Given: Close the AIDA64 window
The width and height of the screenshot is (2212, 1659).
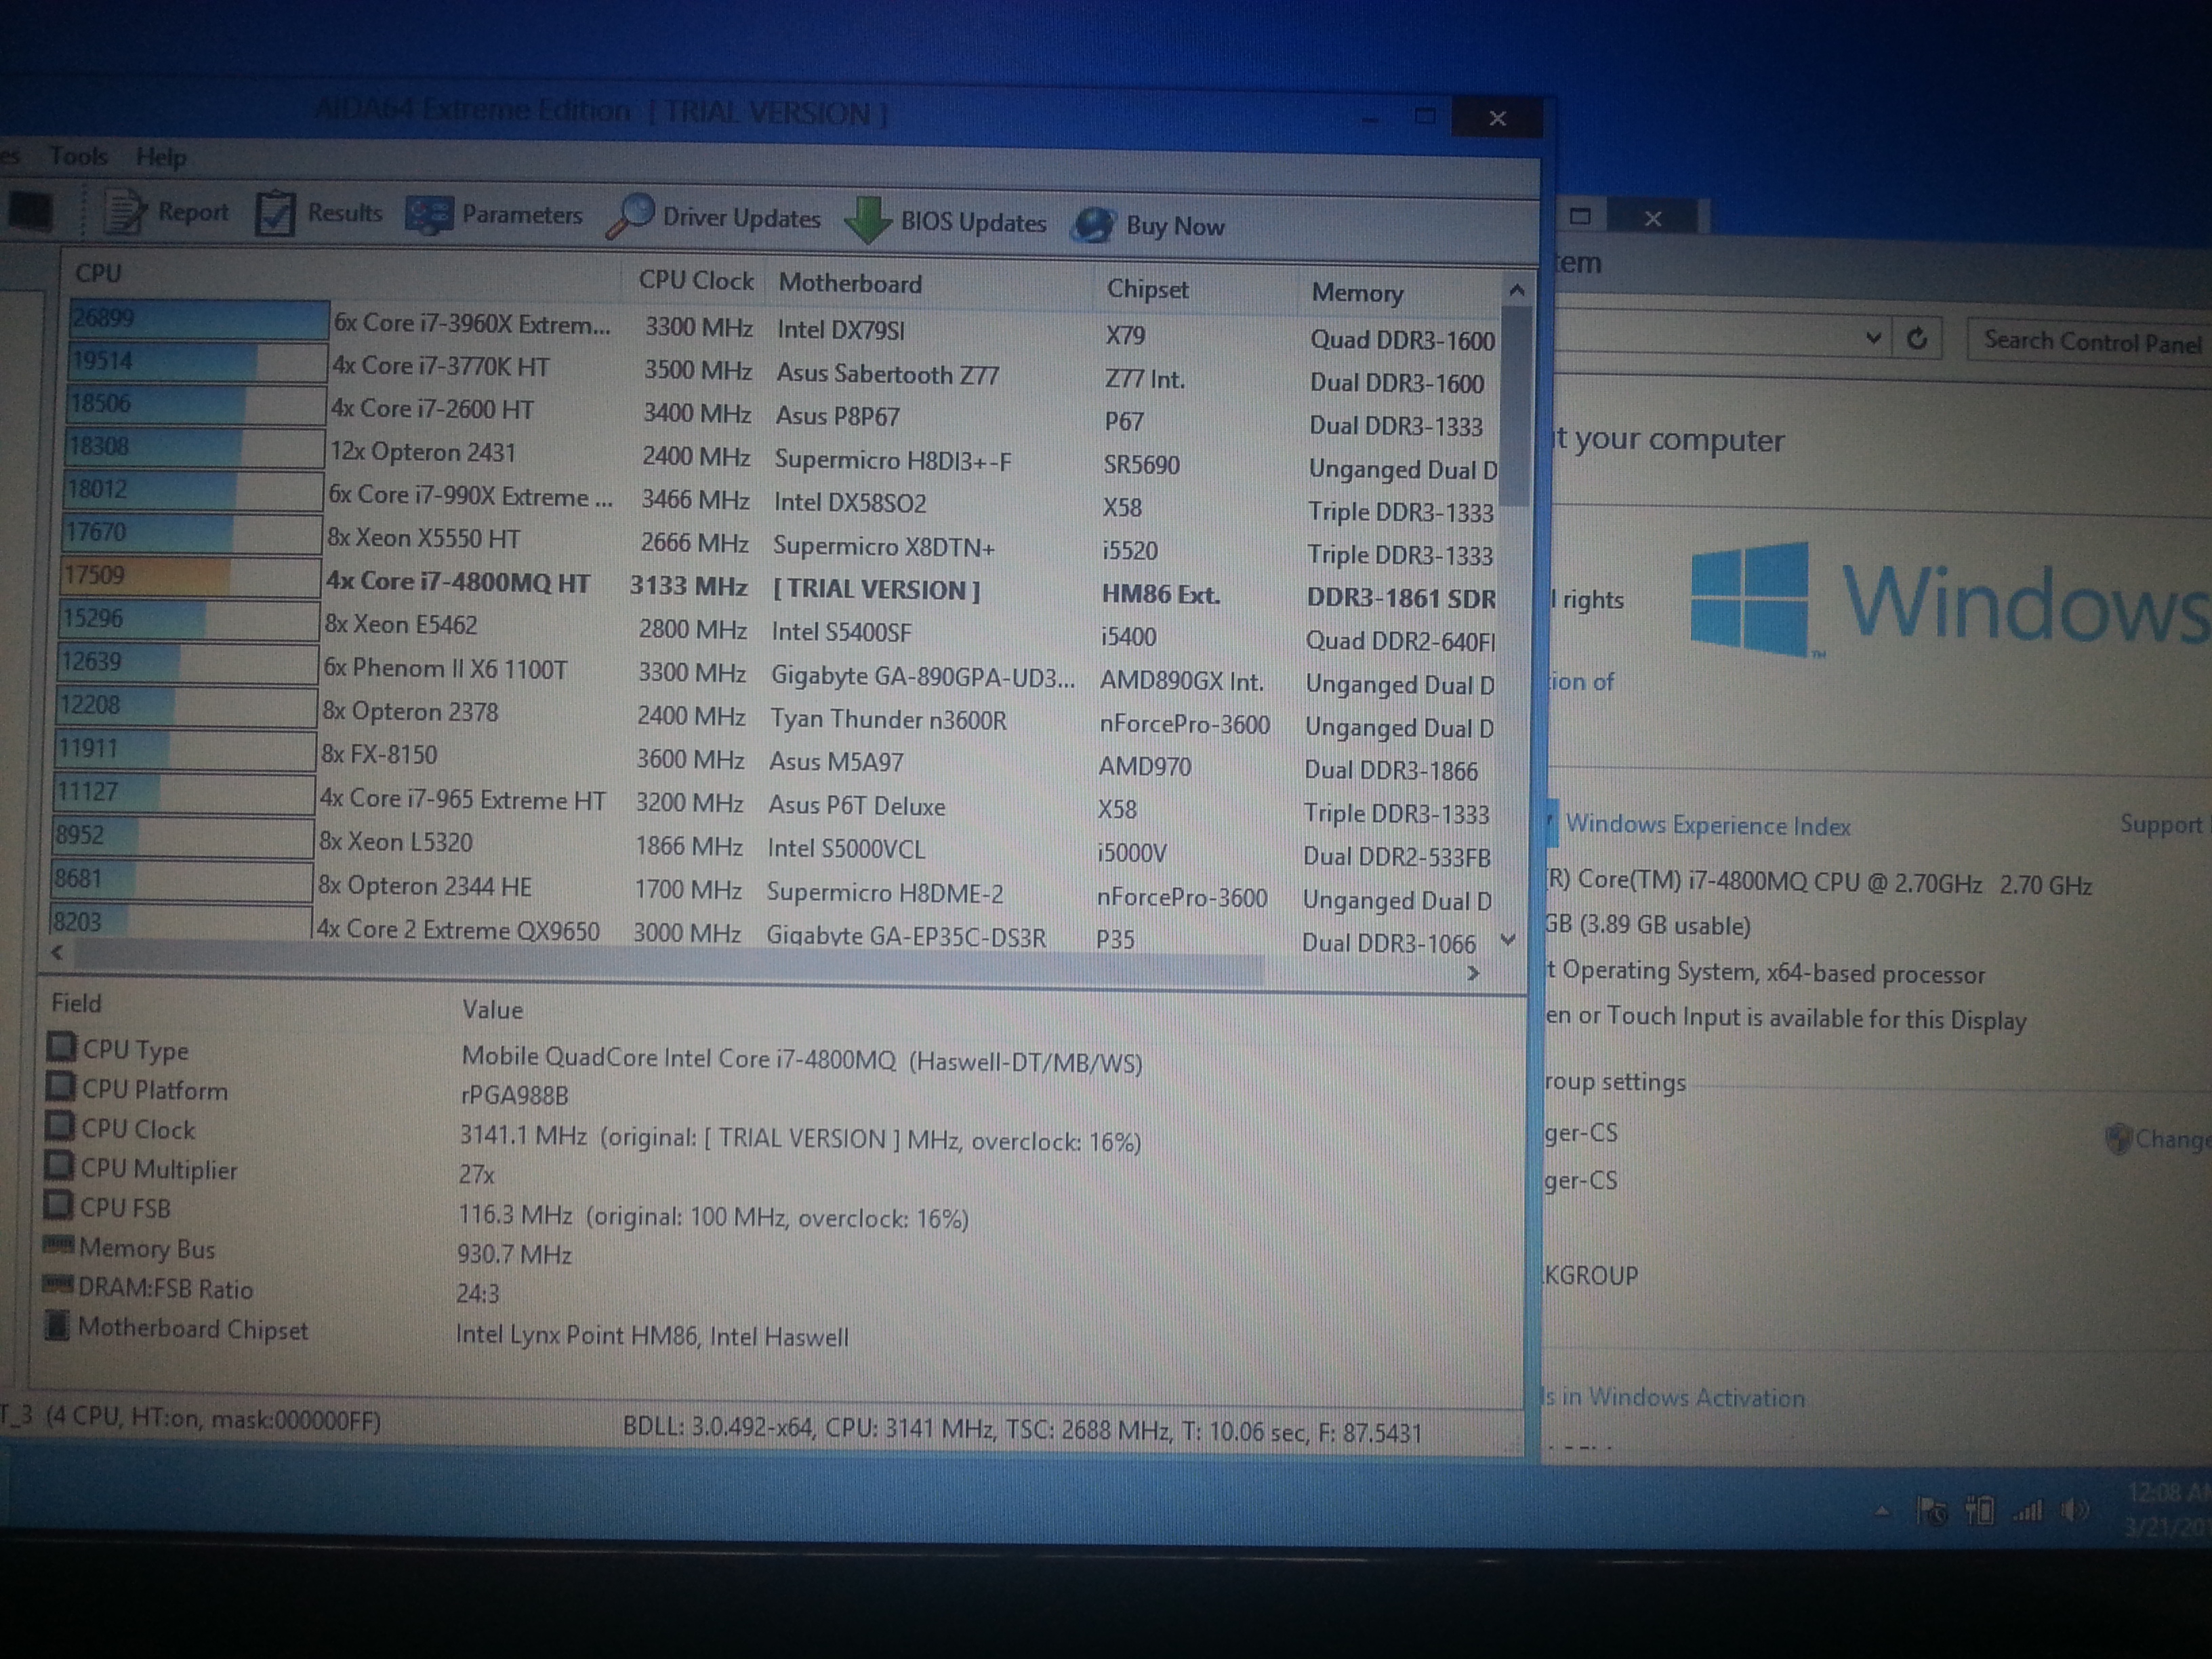Looking at the screenshot, I should tap(1497, 118).
